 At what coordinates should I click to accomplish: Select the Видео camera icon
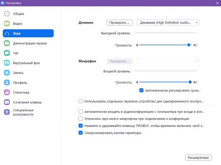coord(7,23)
